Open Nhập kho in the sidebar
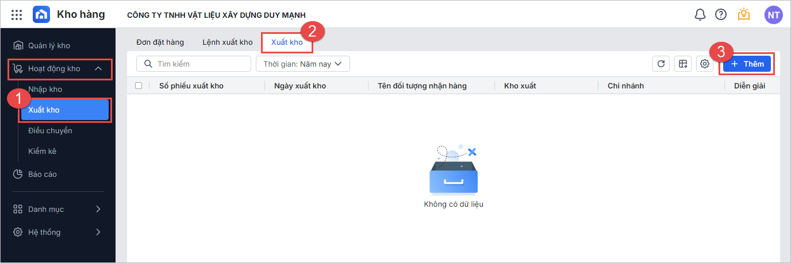Viewport: 791px width, 263px height. [x=45, y=89]
